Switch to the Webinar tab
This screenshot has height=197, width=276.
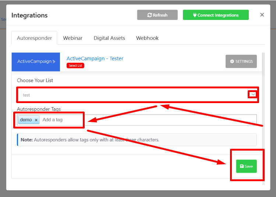[73, 38]
